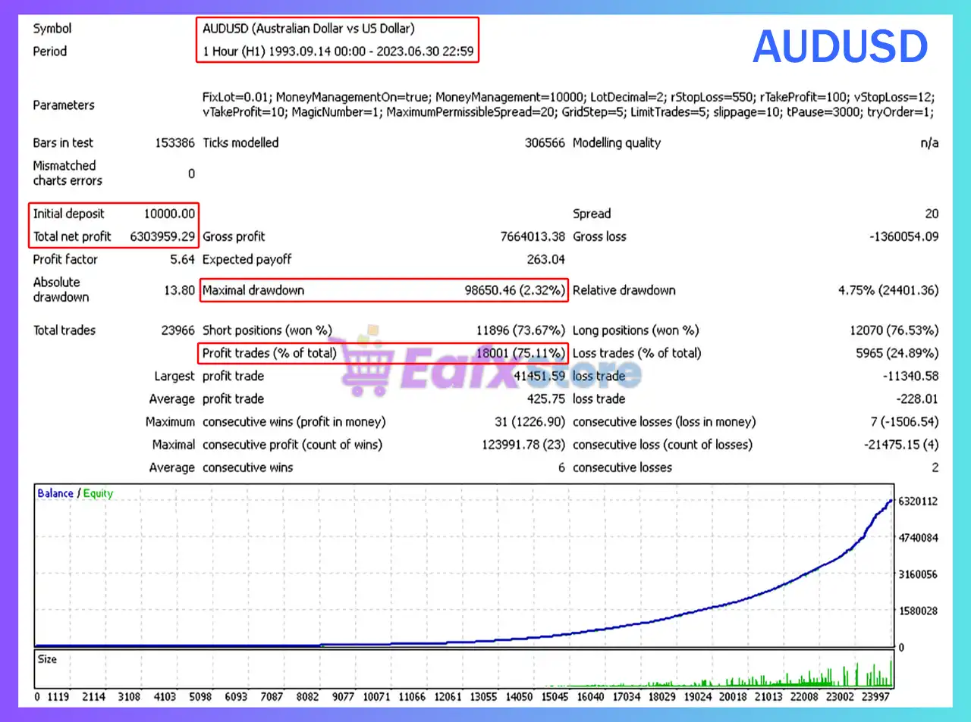Click the Gross loss value -1360054.09

point(903,236)
